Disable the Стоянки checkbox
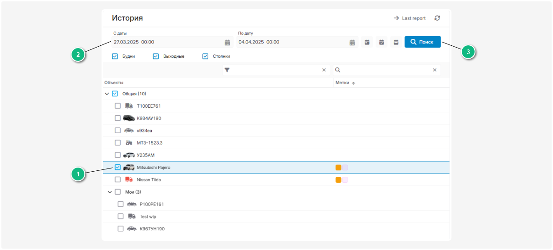Screen dimensions: 553x250 coord(205,56)
